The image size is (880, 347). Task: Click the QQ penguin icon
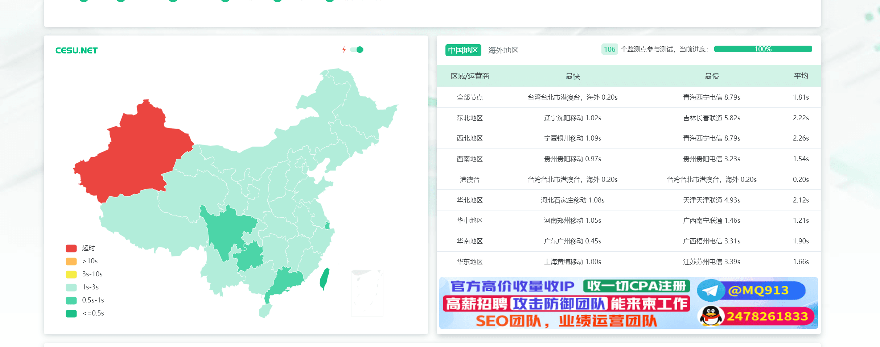coord(711,316)
